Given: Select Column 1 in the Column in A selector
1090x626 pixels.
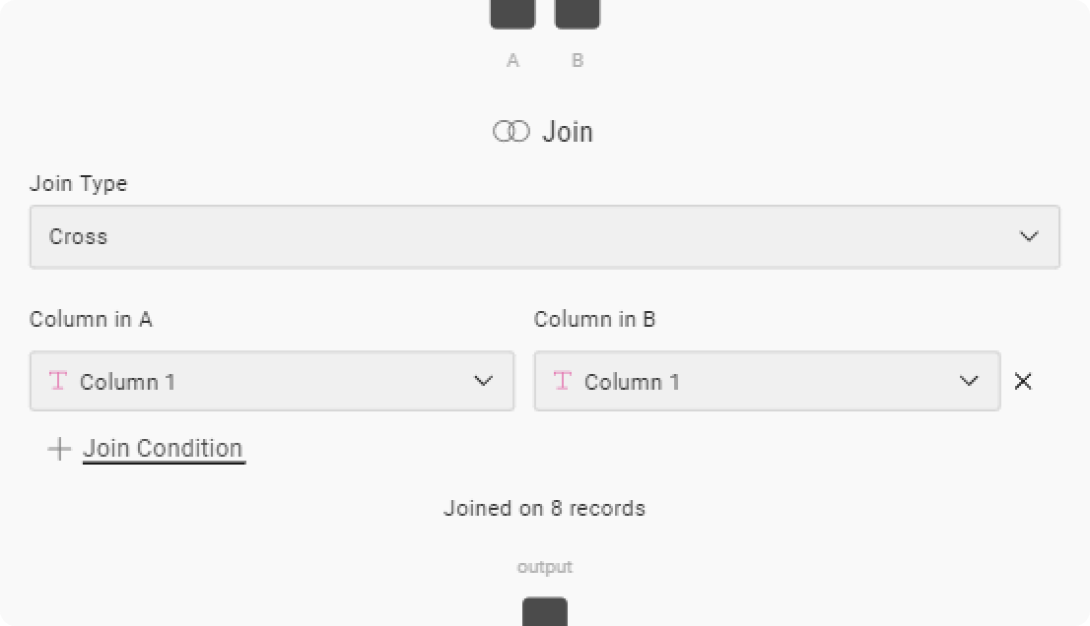Looking at the screenshot, I should point(128,381).
